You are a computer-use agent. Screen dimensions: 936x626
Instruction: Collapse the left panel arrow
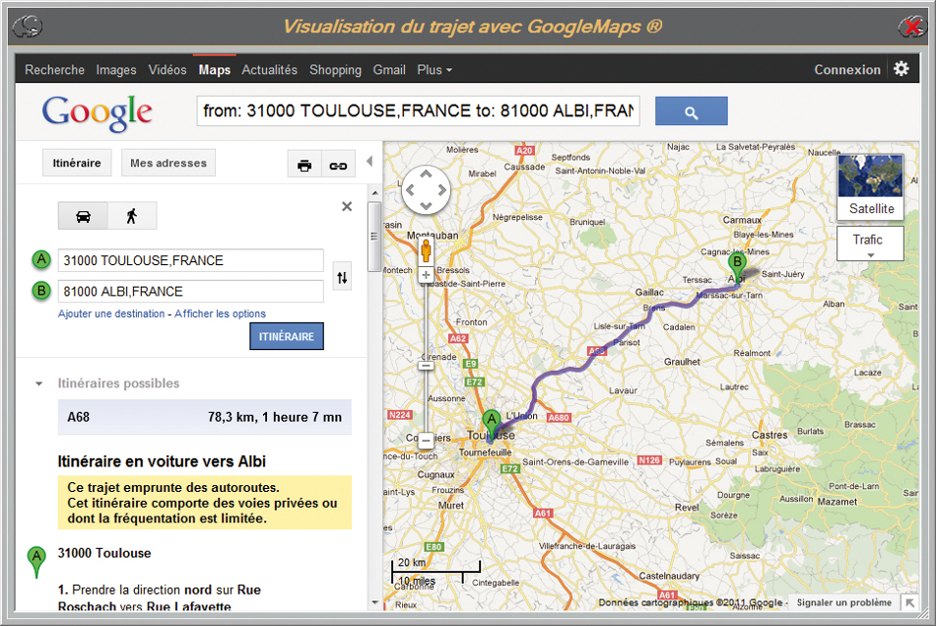(x=370, y=162)
